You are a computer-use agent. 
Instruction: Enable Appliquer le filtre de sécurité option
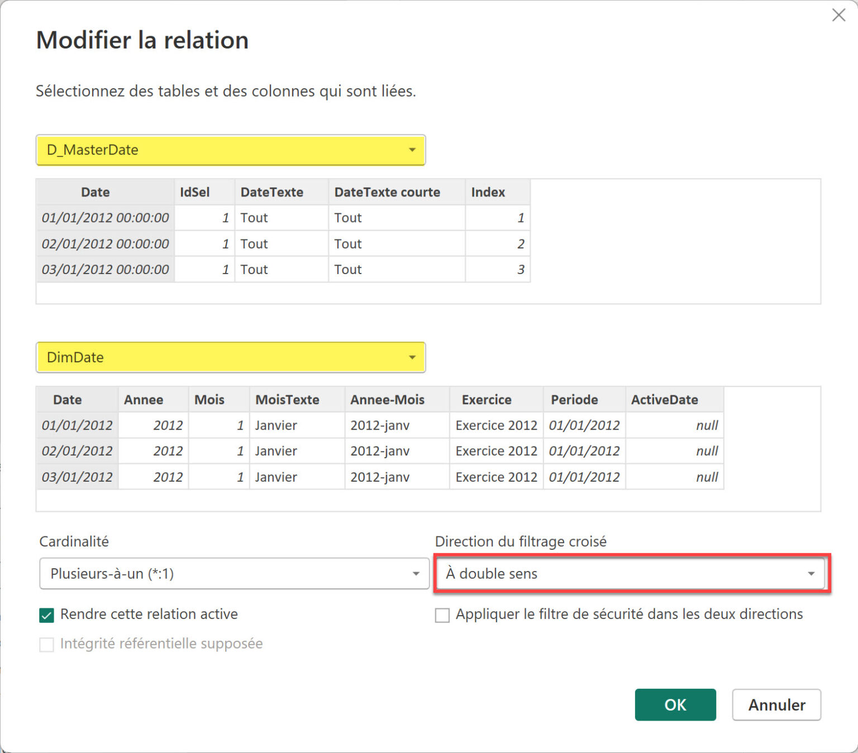pyautogui.click(x=442, y=615)
